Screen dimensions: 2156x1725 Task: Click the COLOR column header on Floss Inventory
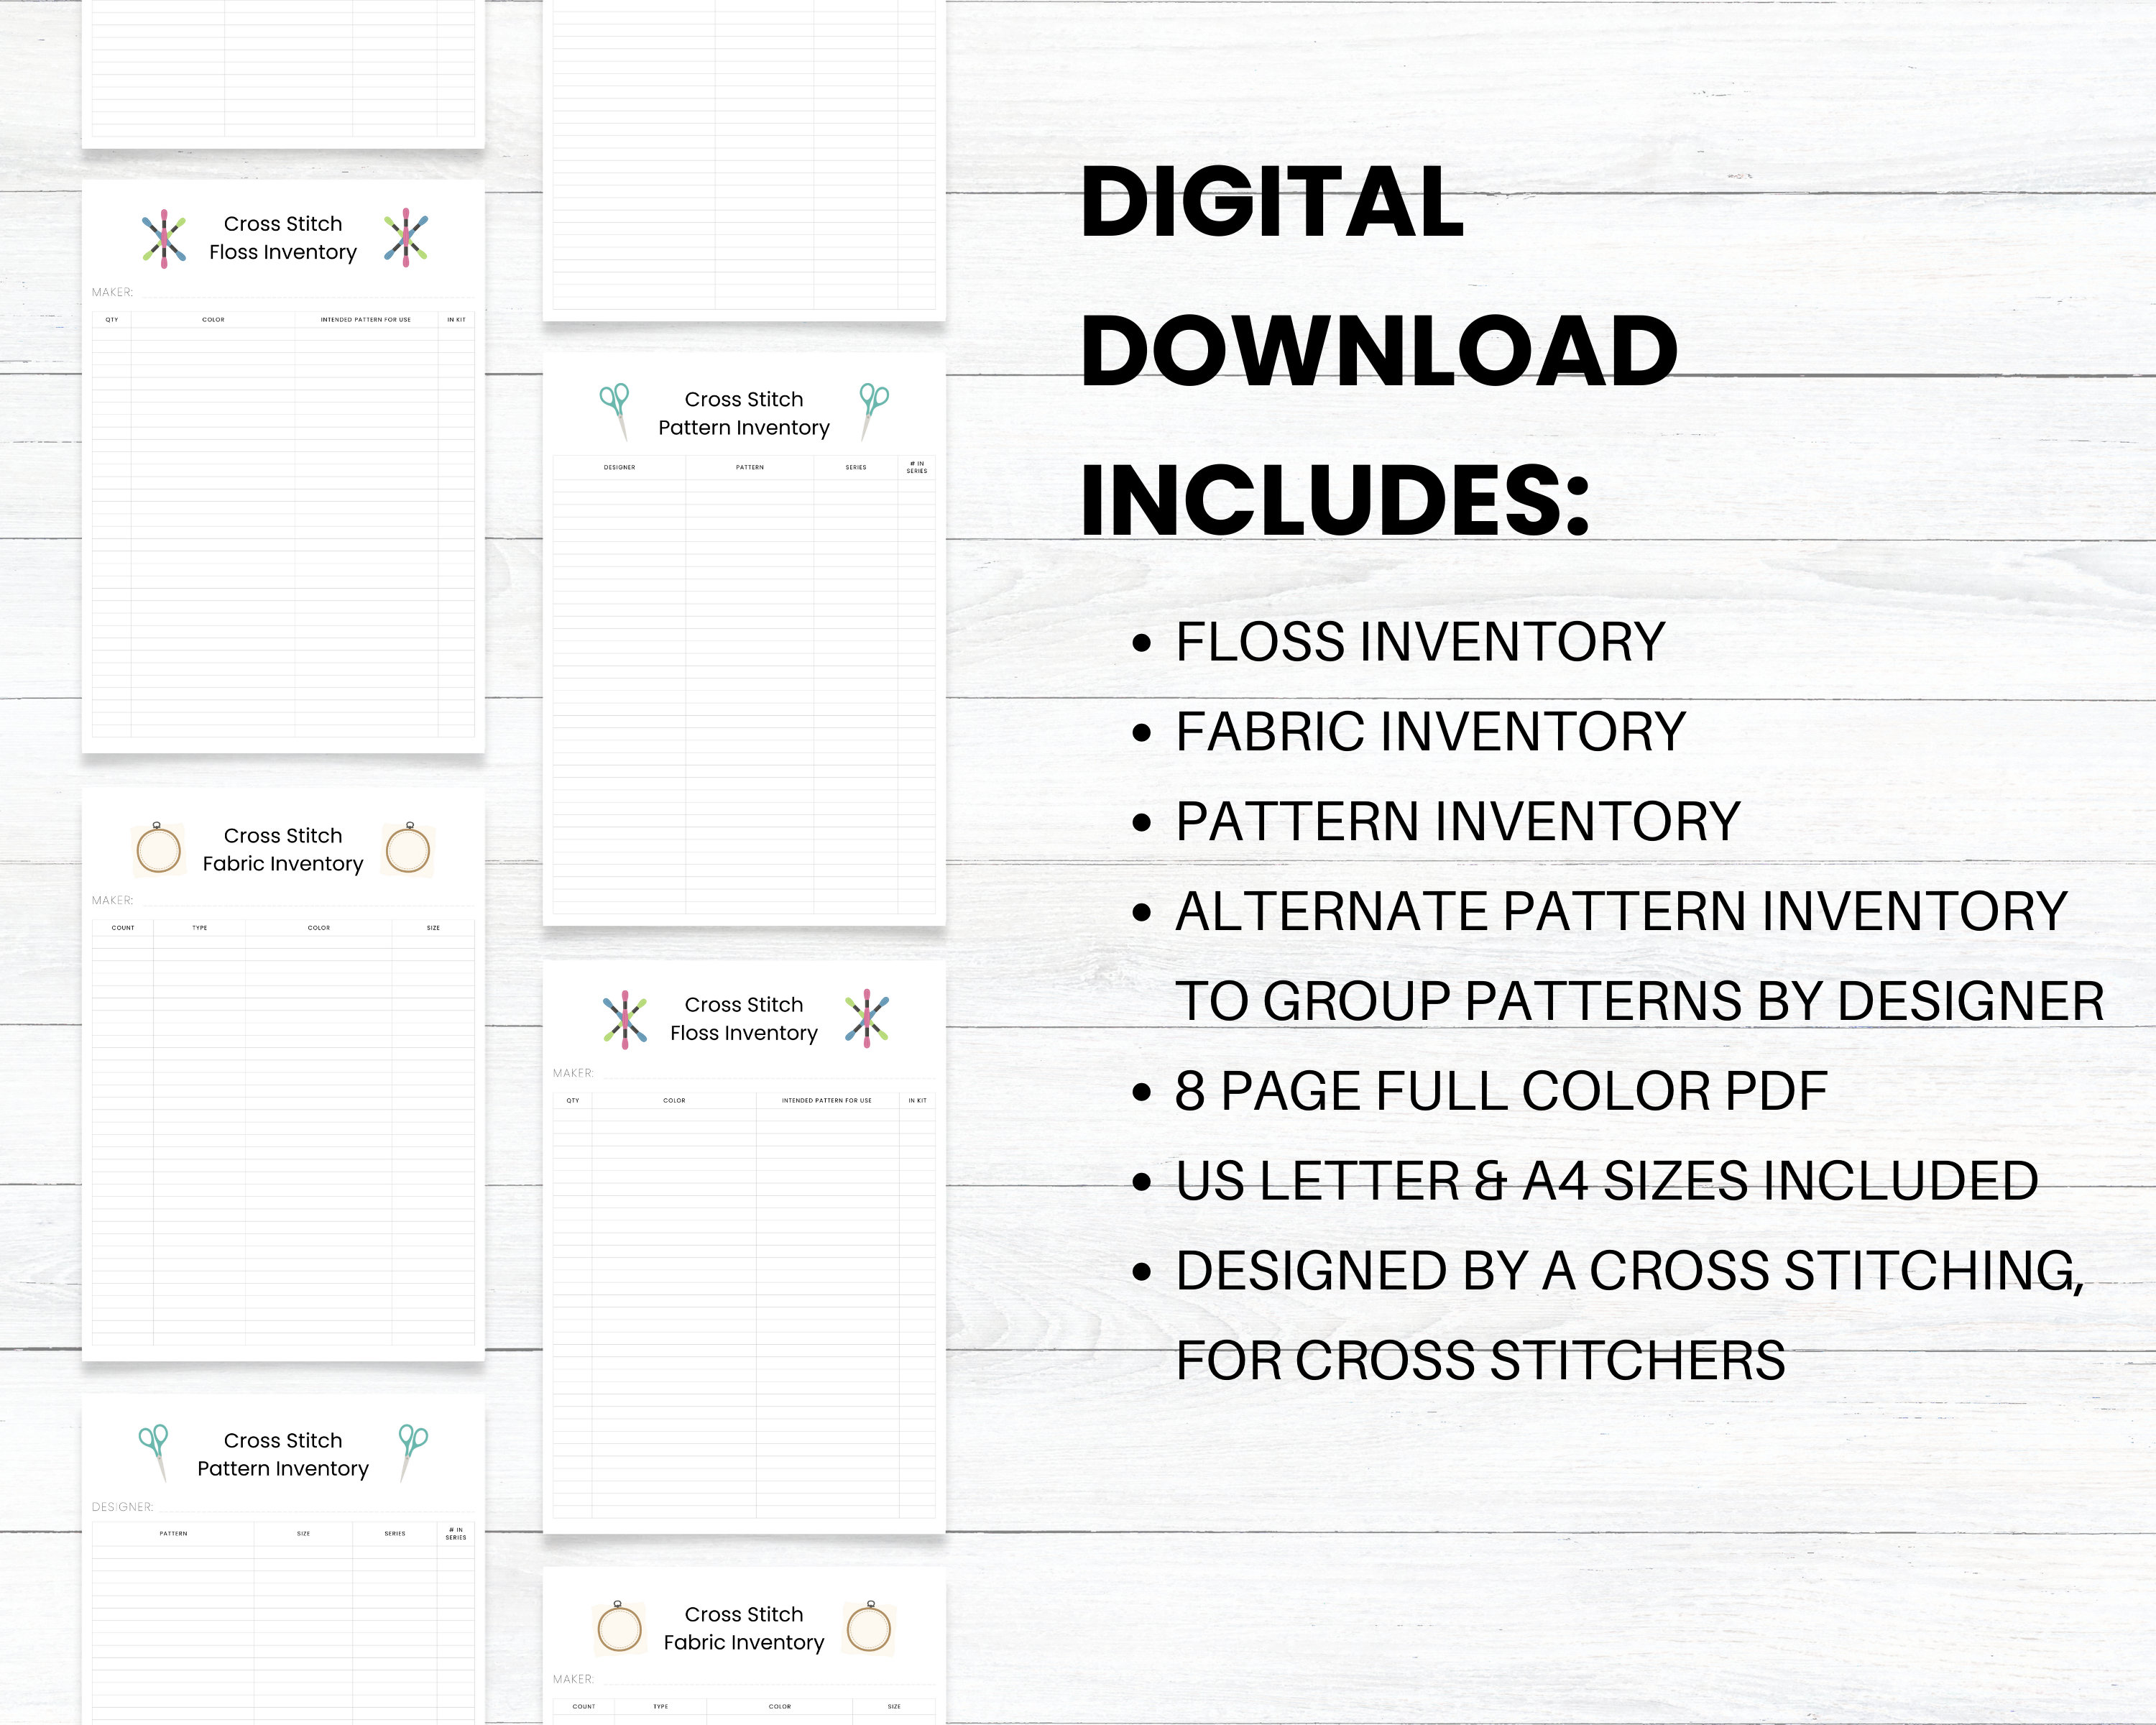coord(213,320)
